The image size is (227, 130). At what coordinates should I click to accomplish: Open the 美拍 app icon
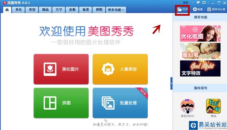tap(213, 106)
